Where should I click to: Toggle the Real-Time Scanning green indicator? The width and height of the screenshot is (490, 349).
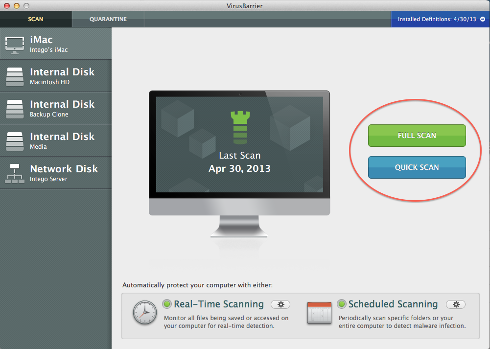(x=167, y=303)
